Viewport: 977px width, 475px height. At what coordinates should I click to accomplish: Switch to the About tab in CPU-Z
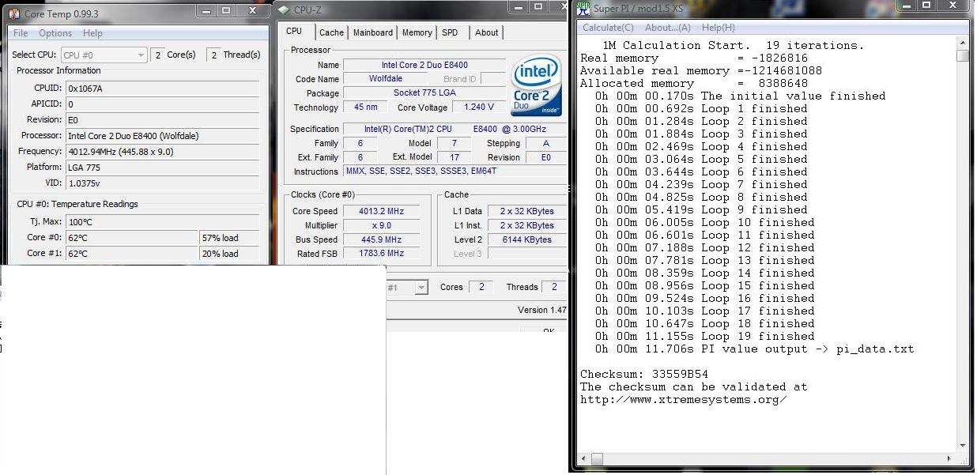(x=486, y=32)
